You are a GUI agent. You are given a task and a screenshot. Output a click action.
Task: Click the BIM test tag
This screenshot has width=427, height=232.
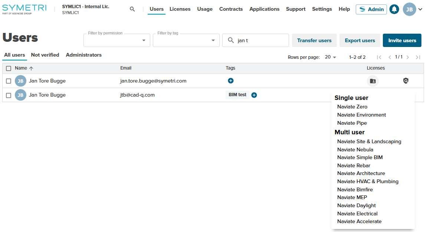(x=237, y=95)
